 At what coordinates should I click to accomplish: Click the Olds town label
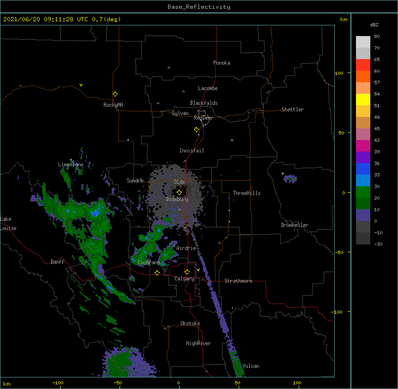179,182
